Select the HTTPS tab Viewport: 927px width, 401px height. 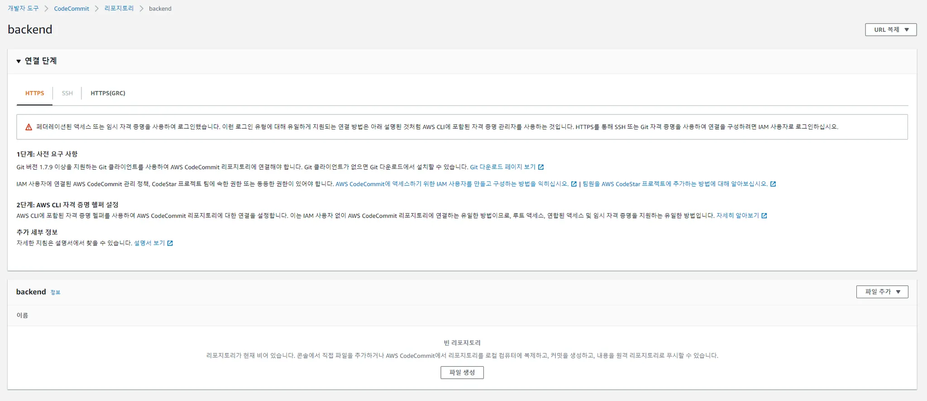35,93
